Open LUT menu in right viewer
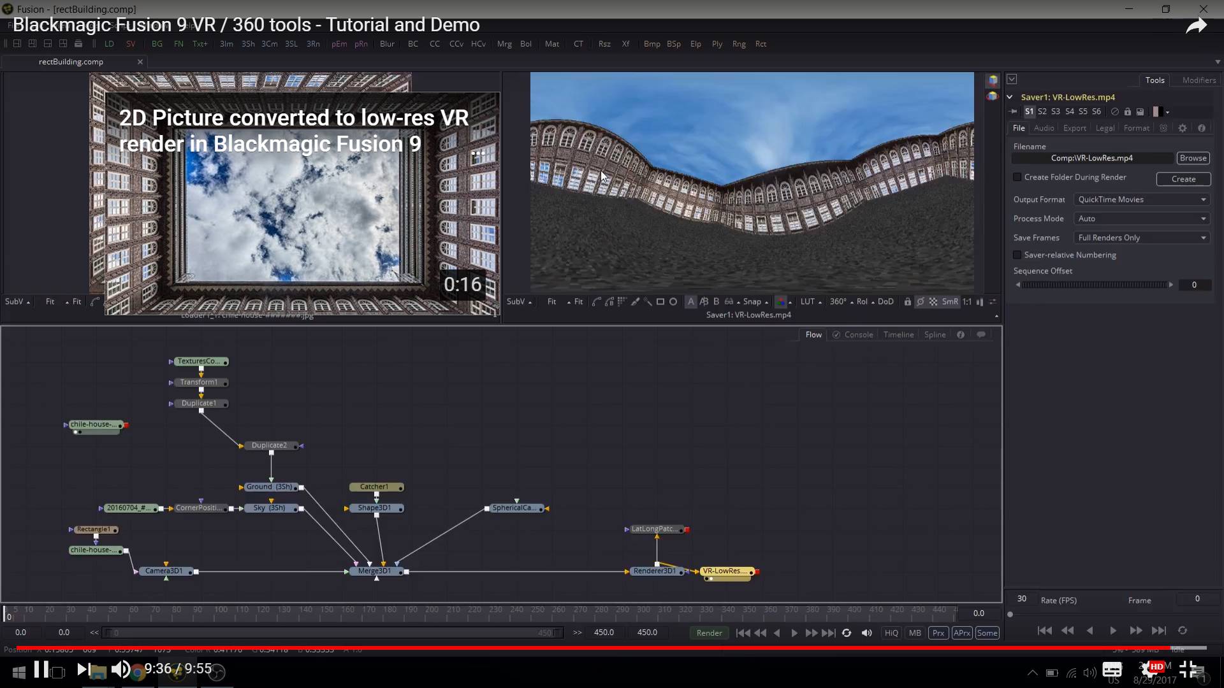 [x=811, y=302]
